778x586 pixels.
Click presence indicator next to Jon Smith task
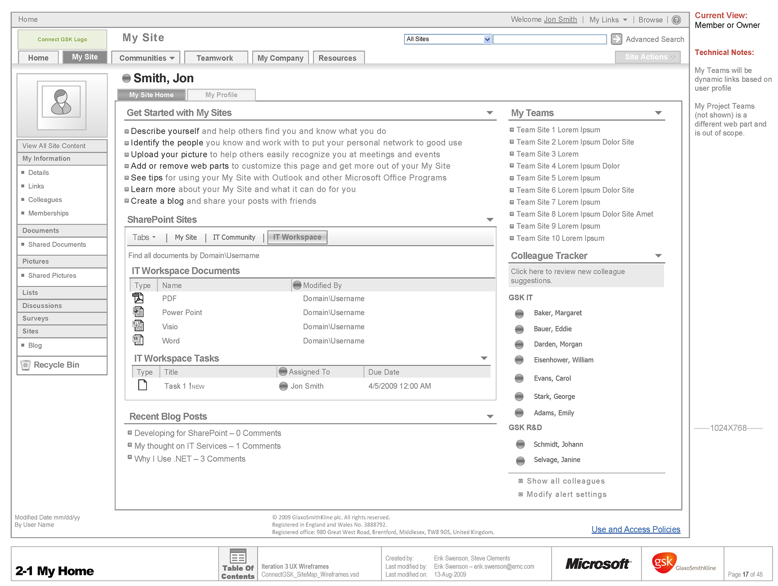tap(284, 386)
